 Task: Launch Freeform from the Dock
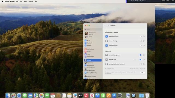coord(75,96)
